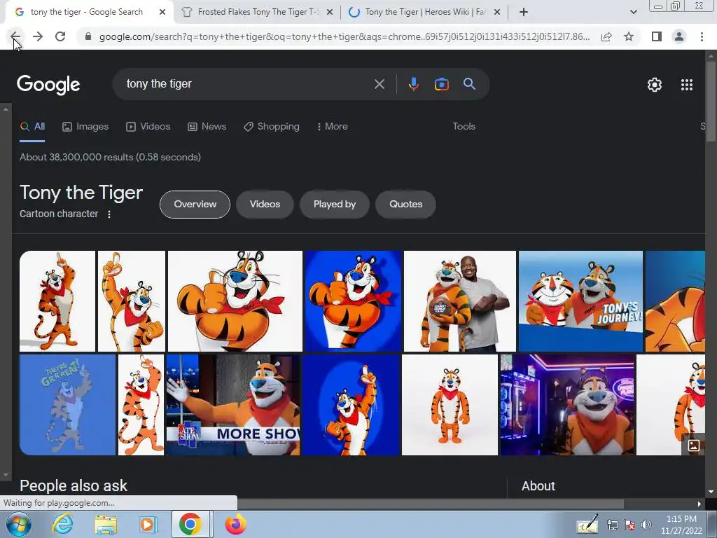This screenshot has width=717, height=538.
Task: Select the All results tab
Action: click(x=32, y=126)
